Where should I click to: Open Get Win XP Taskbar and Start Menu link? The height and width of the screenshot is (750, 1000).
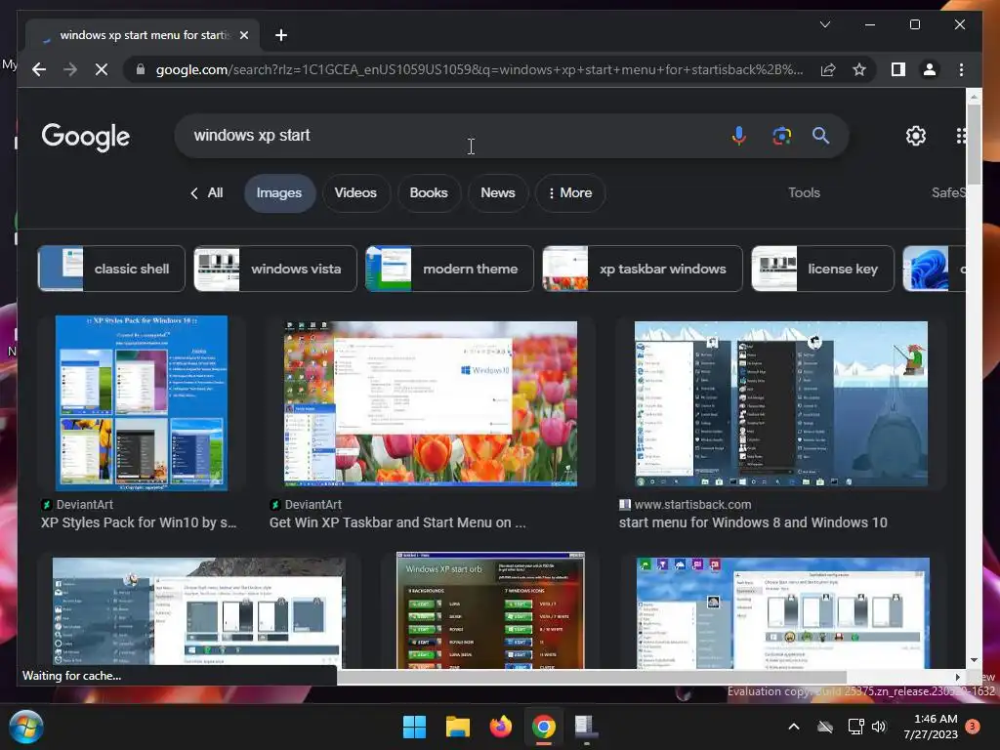(x=397, y=522)
